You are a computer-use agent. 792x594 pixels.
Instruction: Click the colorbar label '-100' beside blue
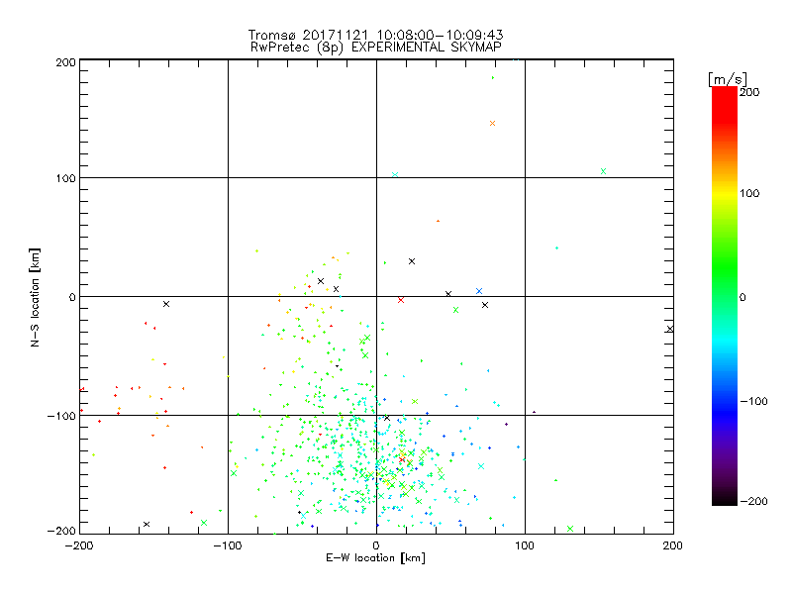coord(753,401)
